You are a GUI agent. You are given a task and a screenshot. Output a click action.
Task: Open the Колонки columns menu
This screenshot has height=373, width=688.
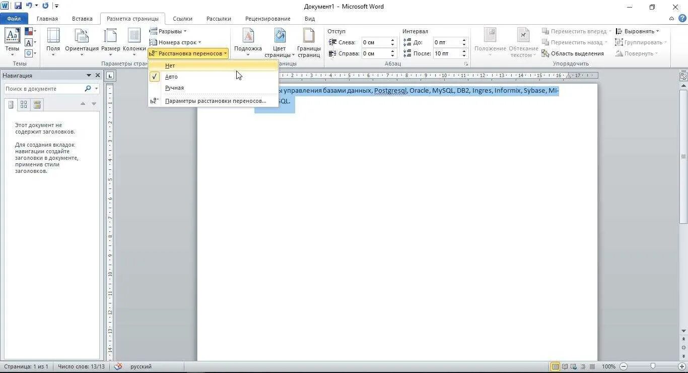pyautogui.click(x=134, y=42)
